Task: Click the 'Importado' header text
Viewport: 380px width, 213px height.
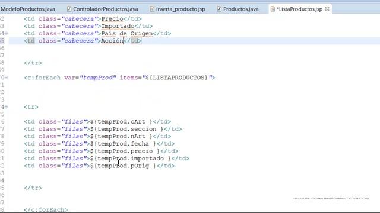Action: [x=118, y=26]
